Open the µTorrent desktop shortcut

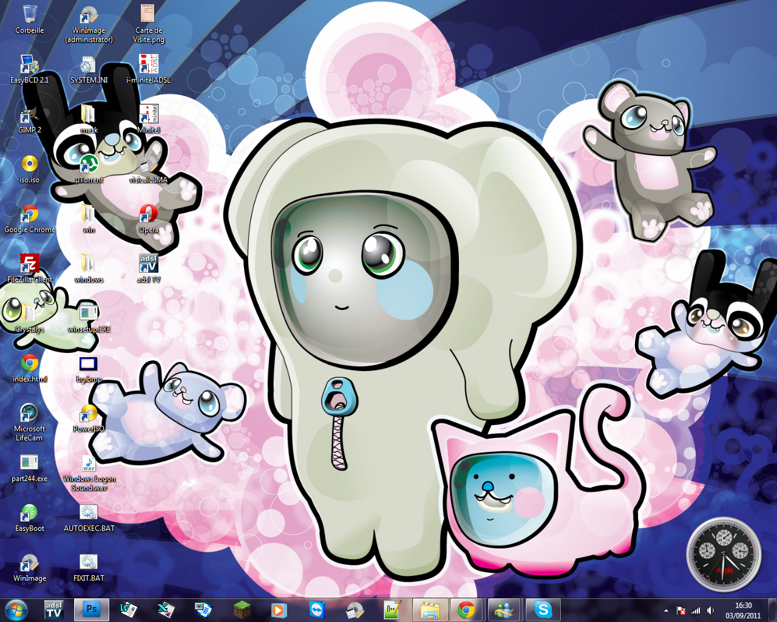click(x=89, y=164)
